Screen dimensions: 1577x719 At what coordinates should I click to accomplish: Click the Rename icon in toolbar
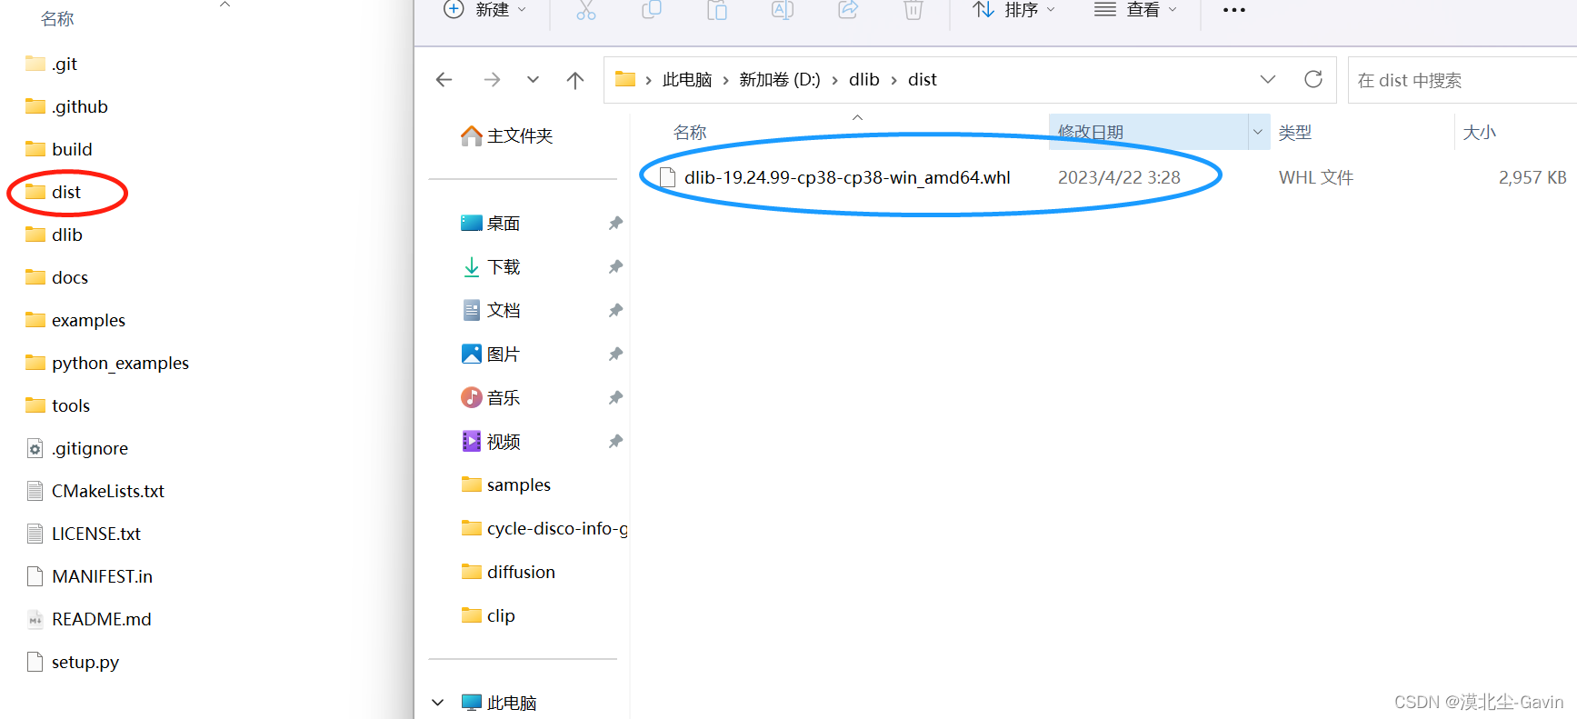[x=783, y=10]
